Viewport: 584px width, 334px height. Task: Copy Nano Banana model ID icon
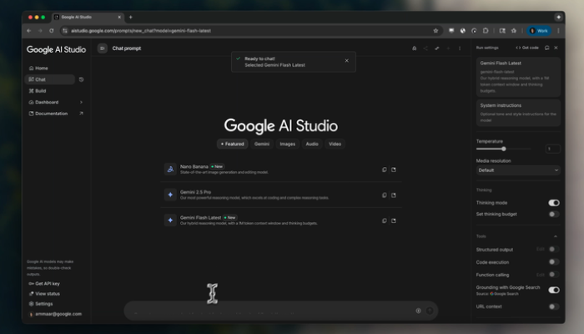click(x=385, y=170)
